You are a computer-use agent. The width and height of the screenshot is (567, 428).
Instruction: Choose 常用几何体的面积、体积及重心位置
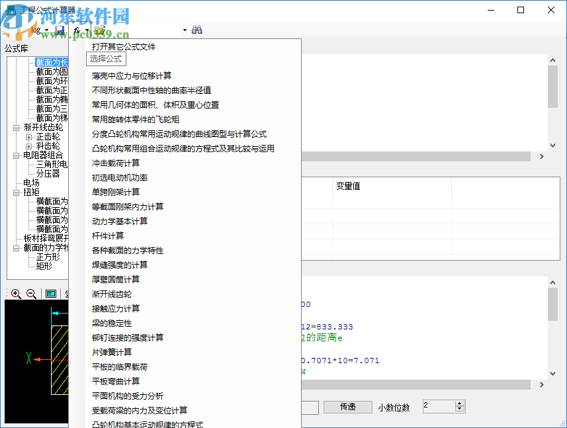click(155, 105)
